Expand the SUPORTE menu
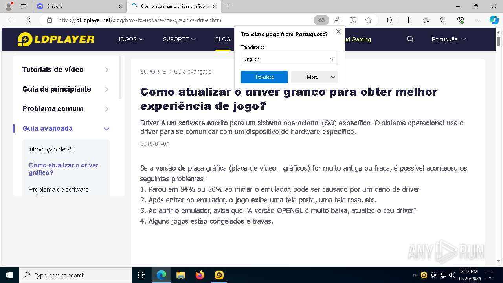 click(179, 39)
